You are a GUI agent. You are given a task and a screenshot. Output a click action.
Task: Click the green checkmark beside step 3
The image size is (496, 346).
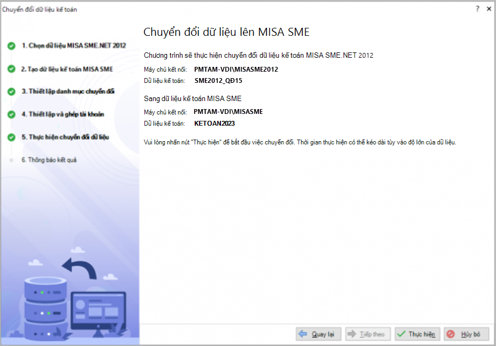[x=11, y=91]
